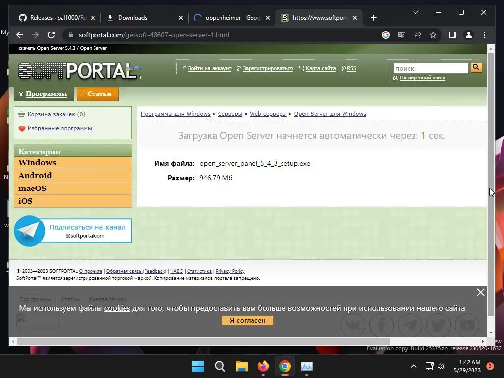This screenshot has height=378, width=504.
Task: Toggle the Chrome side panel icon
Action: (x=453, y=35)
